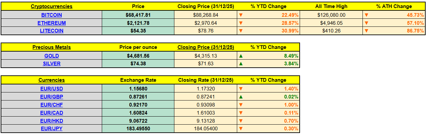This screenshot has height=134, width=427.
Task: Open the BITCOIN link
Action: coord(51,15)
